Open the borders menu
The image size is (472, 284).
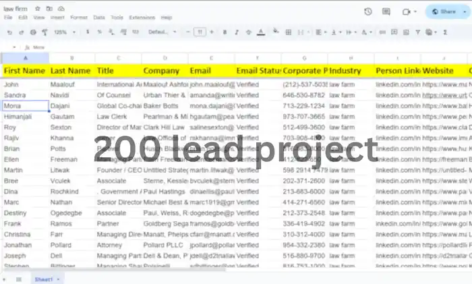(289, 32)
